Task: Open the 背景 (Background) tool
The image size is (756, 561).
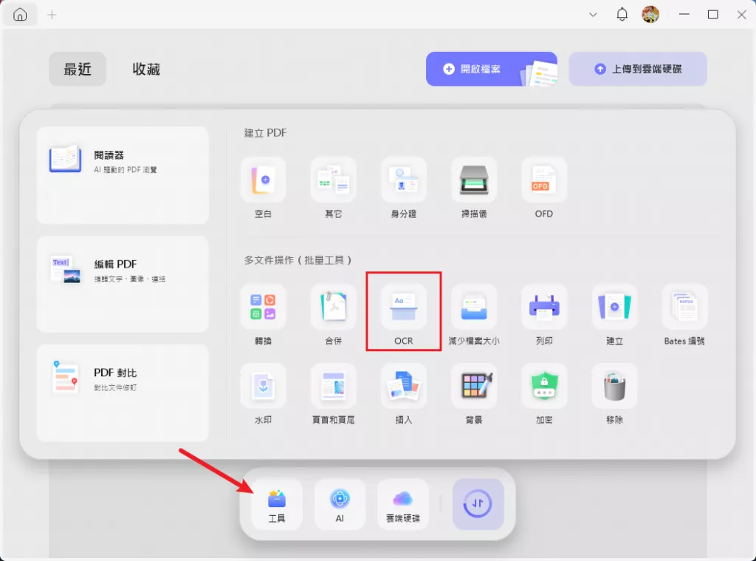Action: point(473,385)
